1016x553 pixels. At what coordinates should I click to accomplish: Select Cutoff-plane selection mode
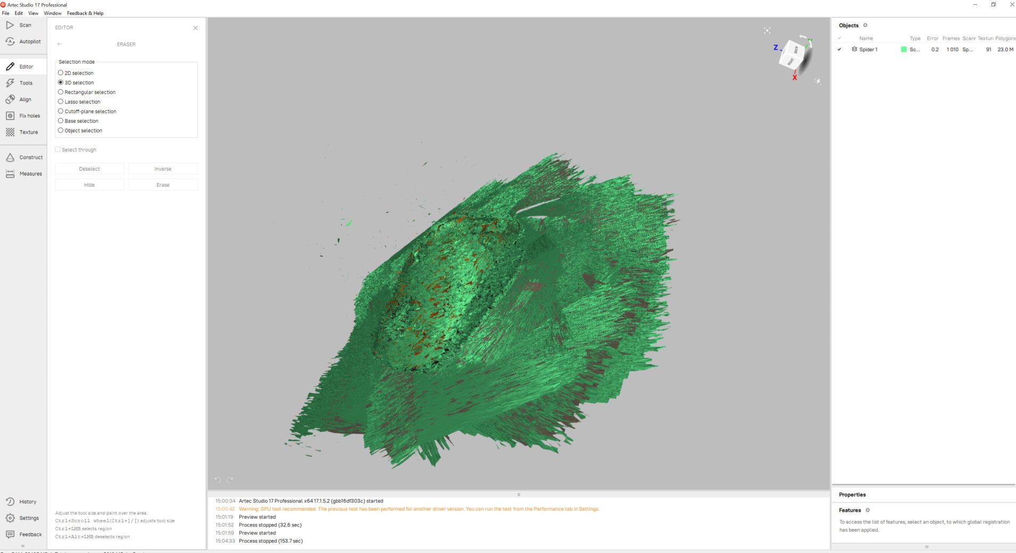(87, 111)
